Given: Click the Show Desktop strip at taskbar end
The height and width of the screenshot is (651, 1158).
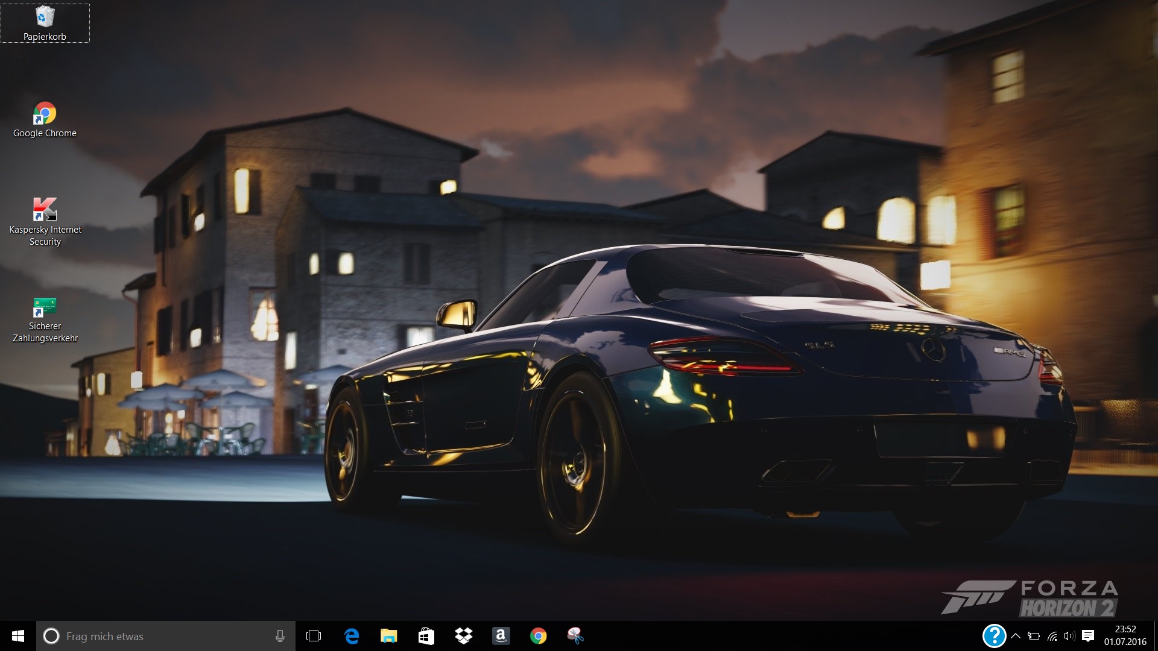Looking at the screenshot, I should (1156, 636).
